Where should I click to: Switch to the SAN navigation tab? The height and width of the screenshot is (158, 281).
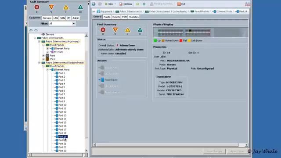[62, 18]
